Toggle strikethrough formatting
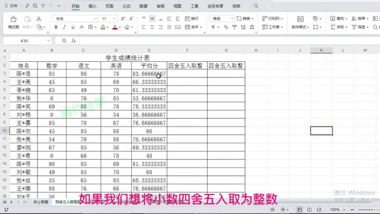 [x=81, y=27]
